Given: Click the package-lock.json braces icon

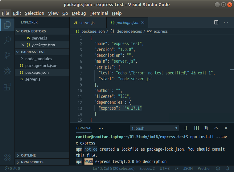Looking at the screenshot, I should coord(22,65).
